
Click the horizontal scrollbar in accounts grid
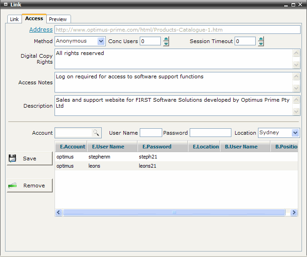(174, 213)
